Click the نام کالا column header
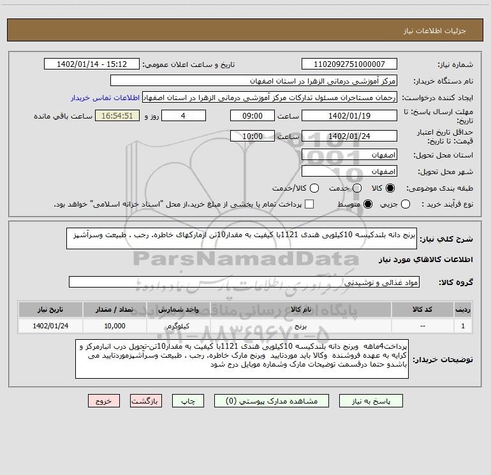This screenshot has height=475, width=491. pyautogui.click(x=300, y=309)
